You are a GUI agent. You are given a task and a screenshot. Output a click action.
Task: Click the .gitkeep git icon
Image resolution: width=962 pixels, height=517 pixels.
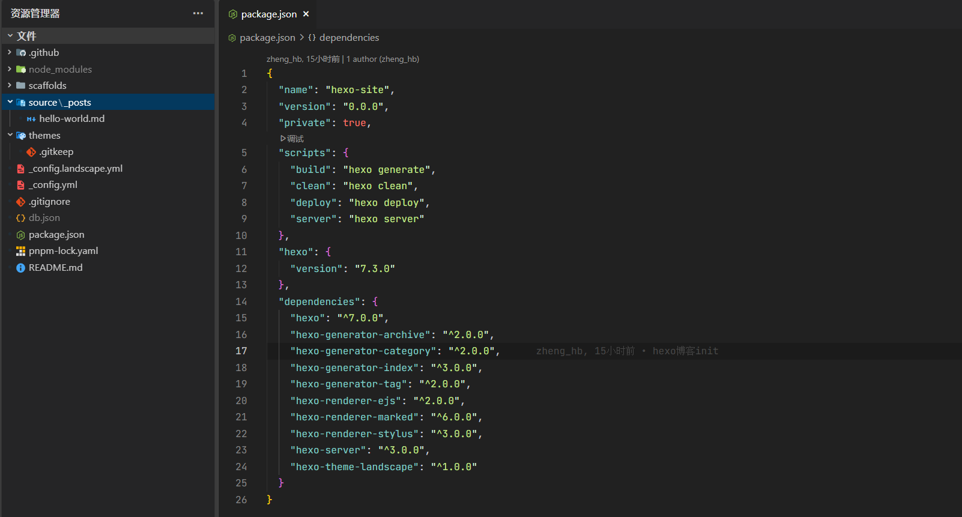tap(31, 152)
